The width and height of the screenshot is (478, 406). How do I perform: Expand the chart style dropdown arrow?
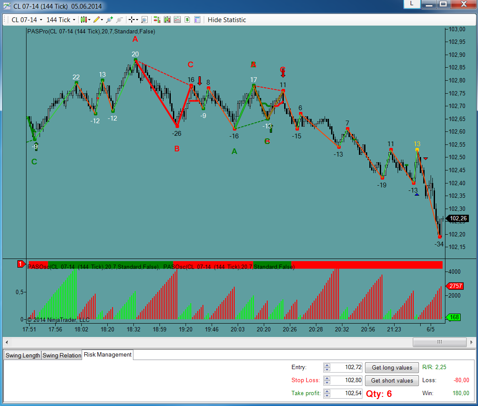click(90, 20)
